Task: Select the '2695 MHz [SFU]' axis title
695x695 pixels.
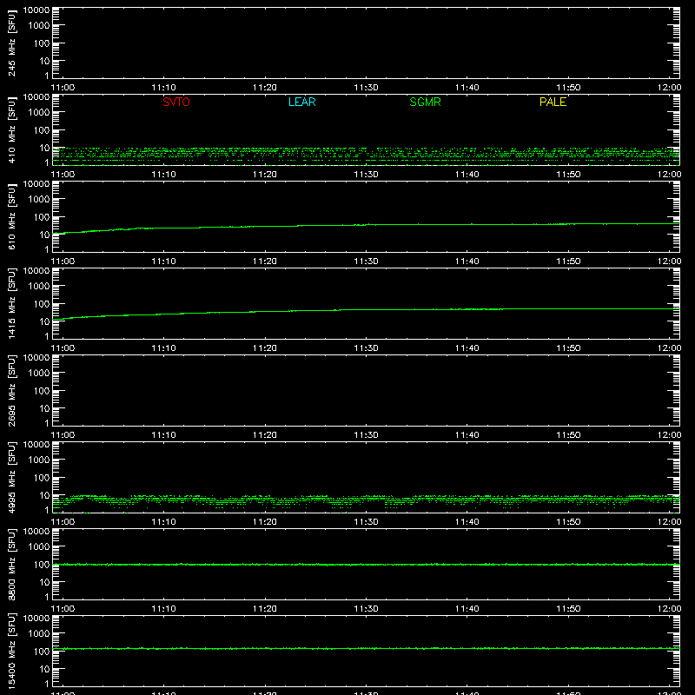Action: pyautogui.click(x=11, y=390)
